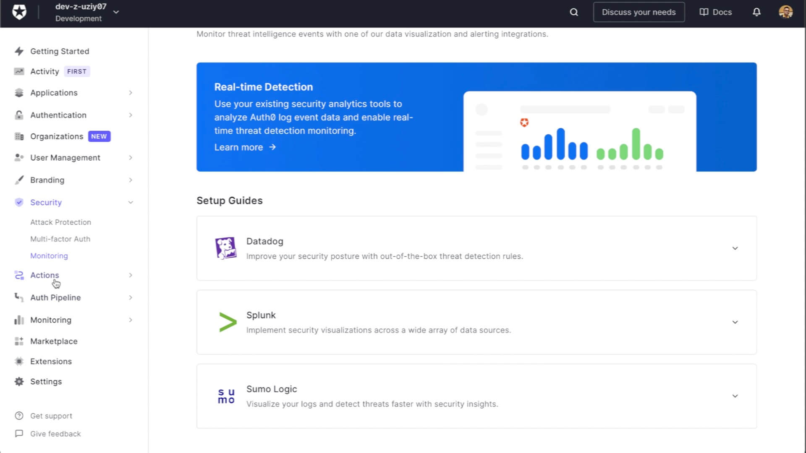Click the Give feedback option
This screenshot has width=806, height=453.
point(56,434)
